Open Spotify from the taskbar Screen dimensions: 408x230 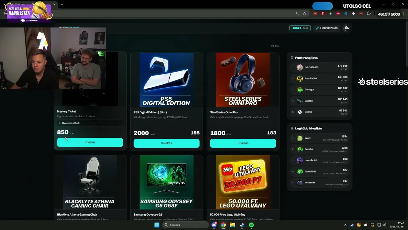point(251,225)
